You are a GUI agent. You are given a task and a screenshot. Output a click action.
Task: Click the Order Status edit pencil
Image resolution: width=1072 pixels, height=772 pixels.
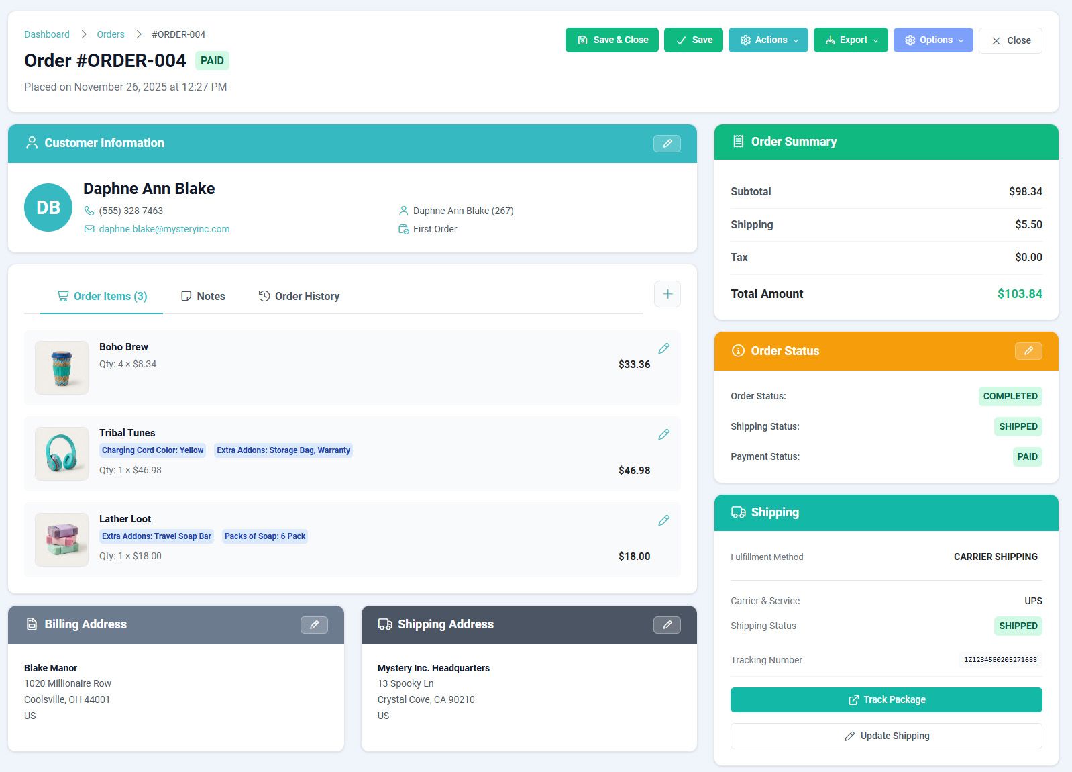point(1028,351)
